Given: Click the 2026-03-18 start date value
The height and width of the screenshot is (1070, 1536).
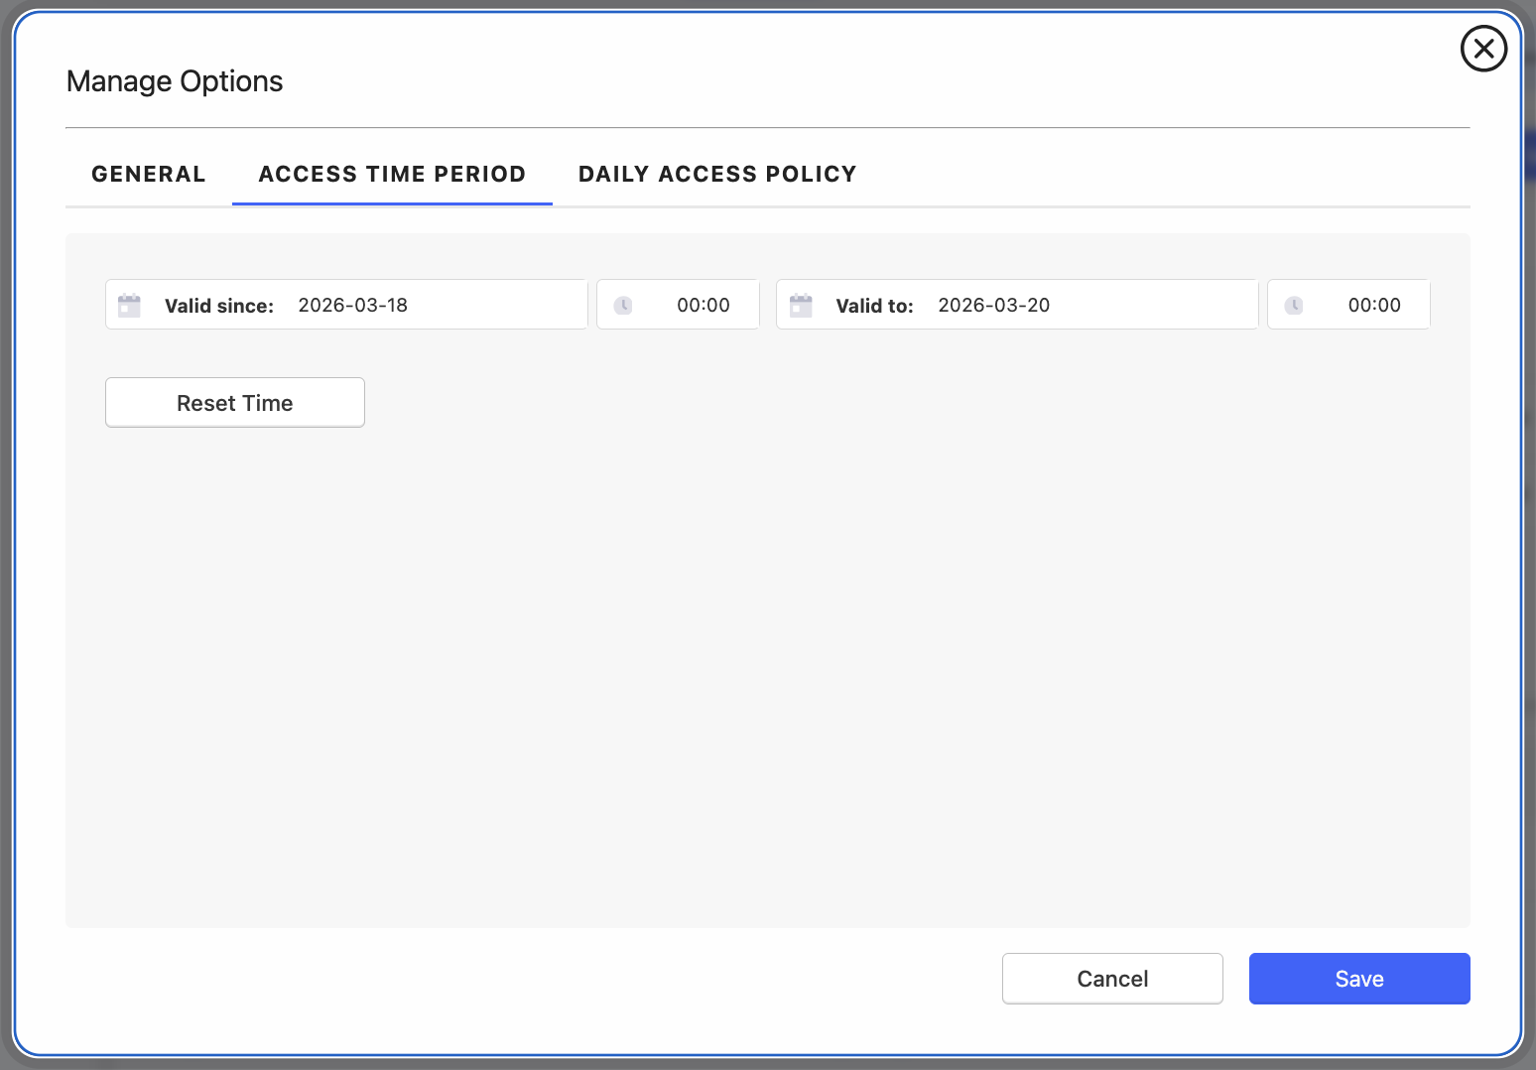Looking at the screenshot, I should (353, 305).
